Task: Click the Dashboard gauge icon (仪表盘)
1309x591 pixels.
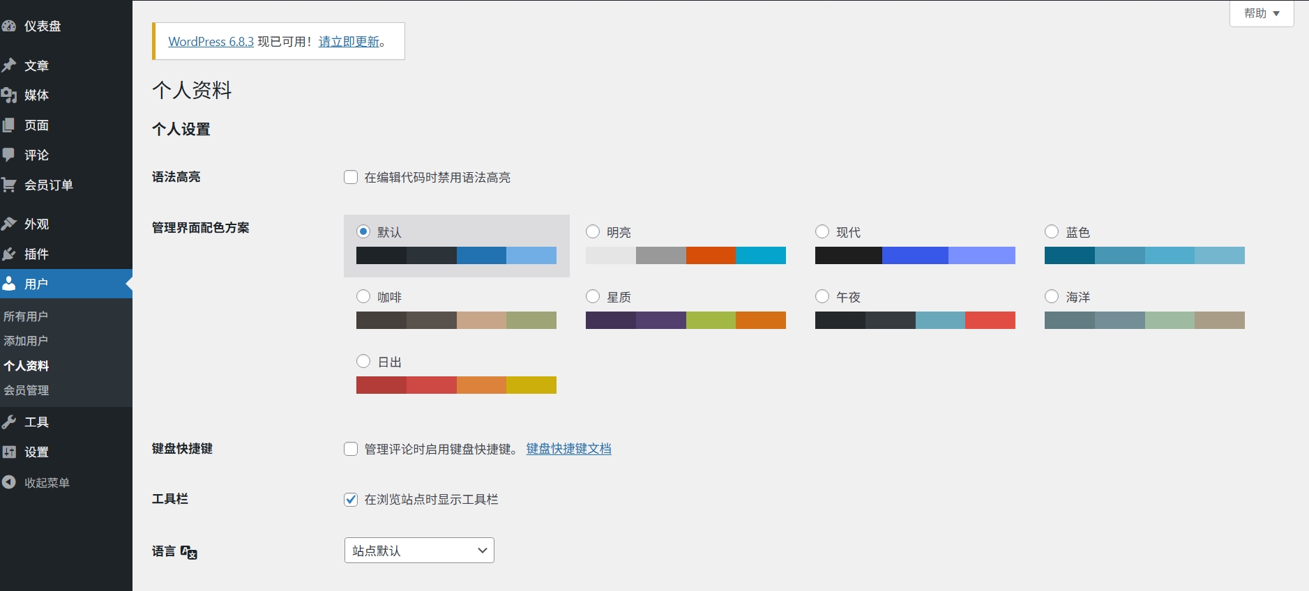Action: [x=9, y=26]
